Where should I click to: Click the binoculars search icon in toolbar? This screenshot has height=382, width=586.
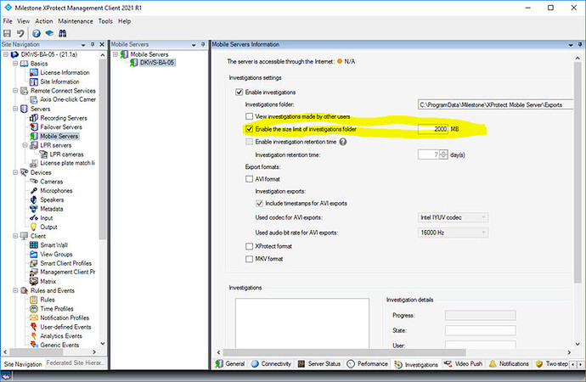pos(63,32)
